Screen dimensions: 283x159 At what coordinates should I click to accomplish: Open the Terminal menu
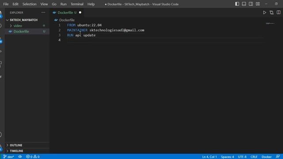(x=77, y=4)
